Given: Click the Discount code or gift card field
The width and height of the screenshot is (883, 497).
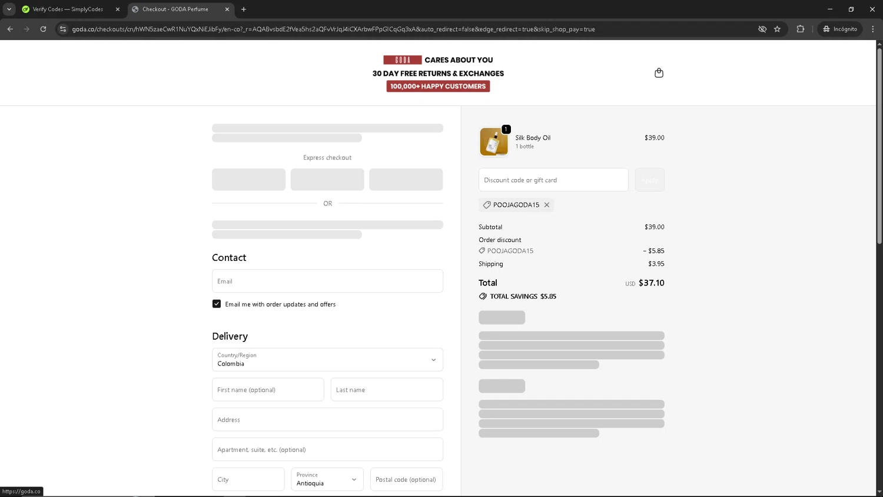Looking at the screenshot, I should point(553,180).
